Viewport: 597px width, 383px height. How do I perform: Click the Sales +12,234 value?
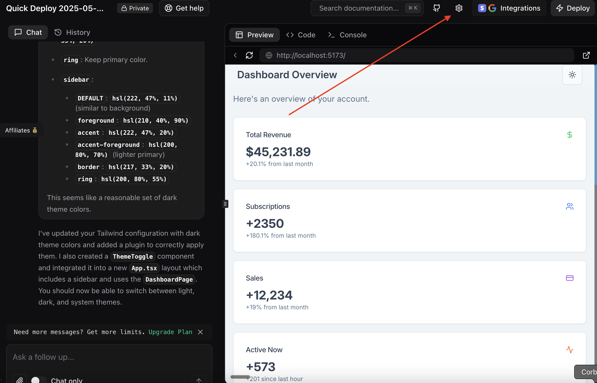[269, 295]
